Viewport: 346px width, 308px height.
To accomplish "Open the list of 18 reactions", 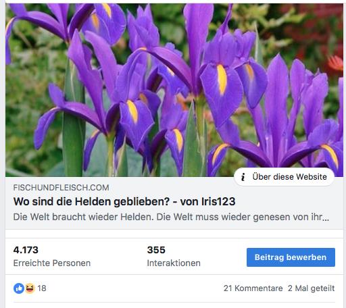I will tap(42, 288).
